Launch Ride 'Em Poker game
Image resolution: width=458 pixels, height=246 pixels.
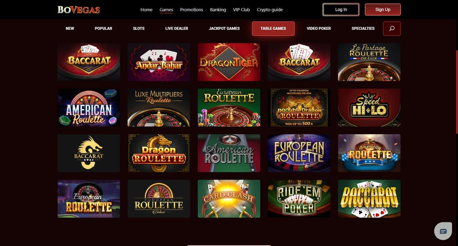pyautogui.click(x=299, y=199)
